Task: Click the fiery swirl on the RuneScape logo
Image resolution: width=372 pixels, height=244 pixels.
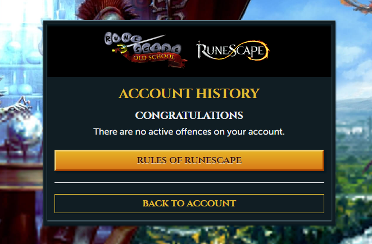Action: pos(257,50)
